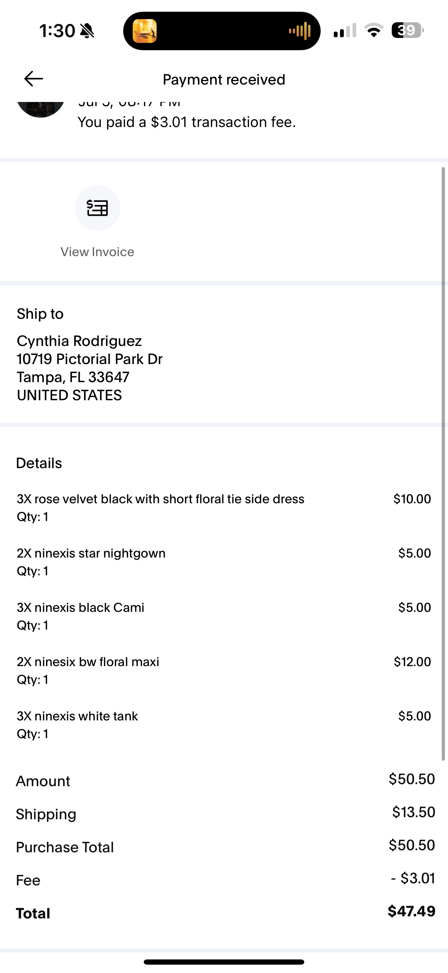Screen dimensions: 448x973
Task: Select the ninesix bw floral maxi item
Action: pos(224,671)
